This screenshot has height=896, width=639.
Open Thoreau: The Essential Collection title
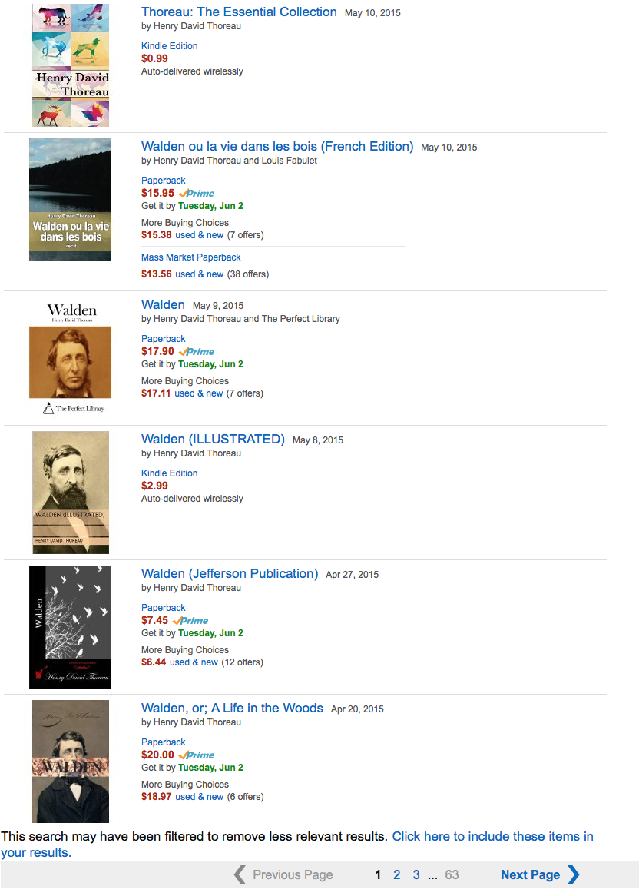240,12
